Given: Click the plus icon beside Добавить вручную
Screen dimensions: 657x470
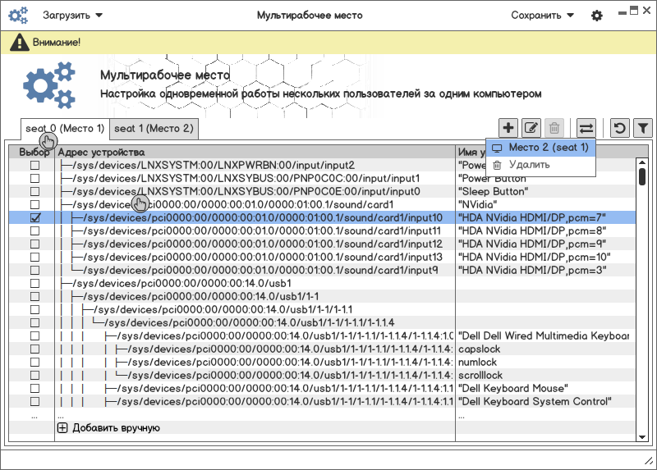Looking at the screenshot, I should click(62, 427).
